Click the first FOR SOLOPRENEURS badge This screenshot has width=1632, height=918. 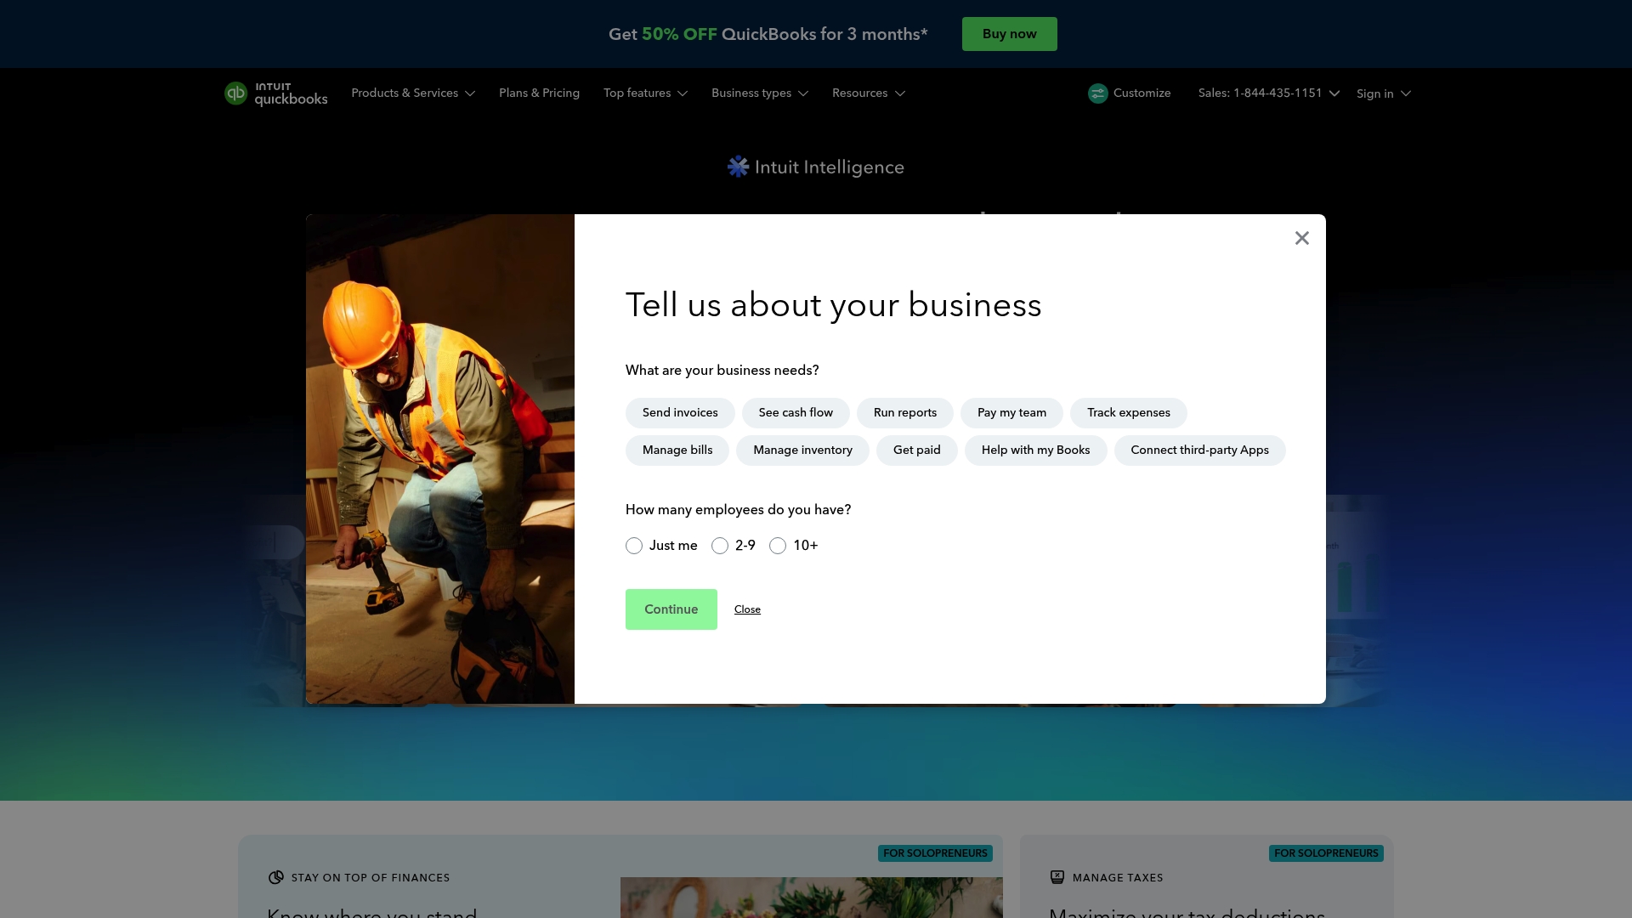pos(935,853)
